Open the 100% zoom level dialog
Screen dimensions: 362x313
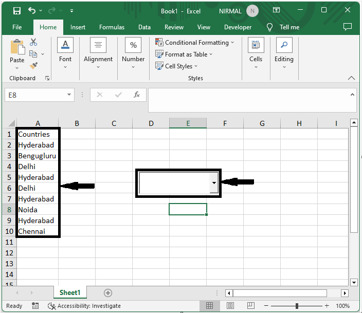tap(342, 306)
